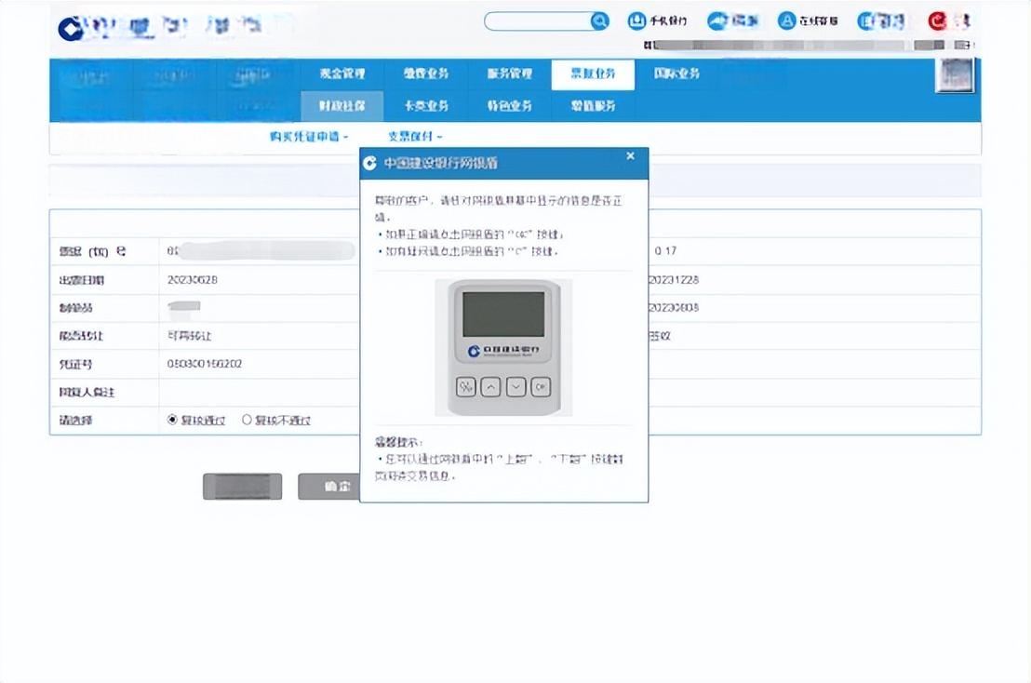Select the 票据业务 menu tab
This screenshot has height=683, width=1031.
tap(593, 74)
